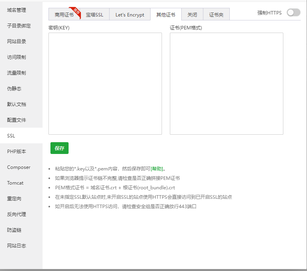Click the 强制HTTPS label text
This screenshot has height=271, width=307.
270,13
